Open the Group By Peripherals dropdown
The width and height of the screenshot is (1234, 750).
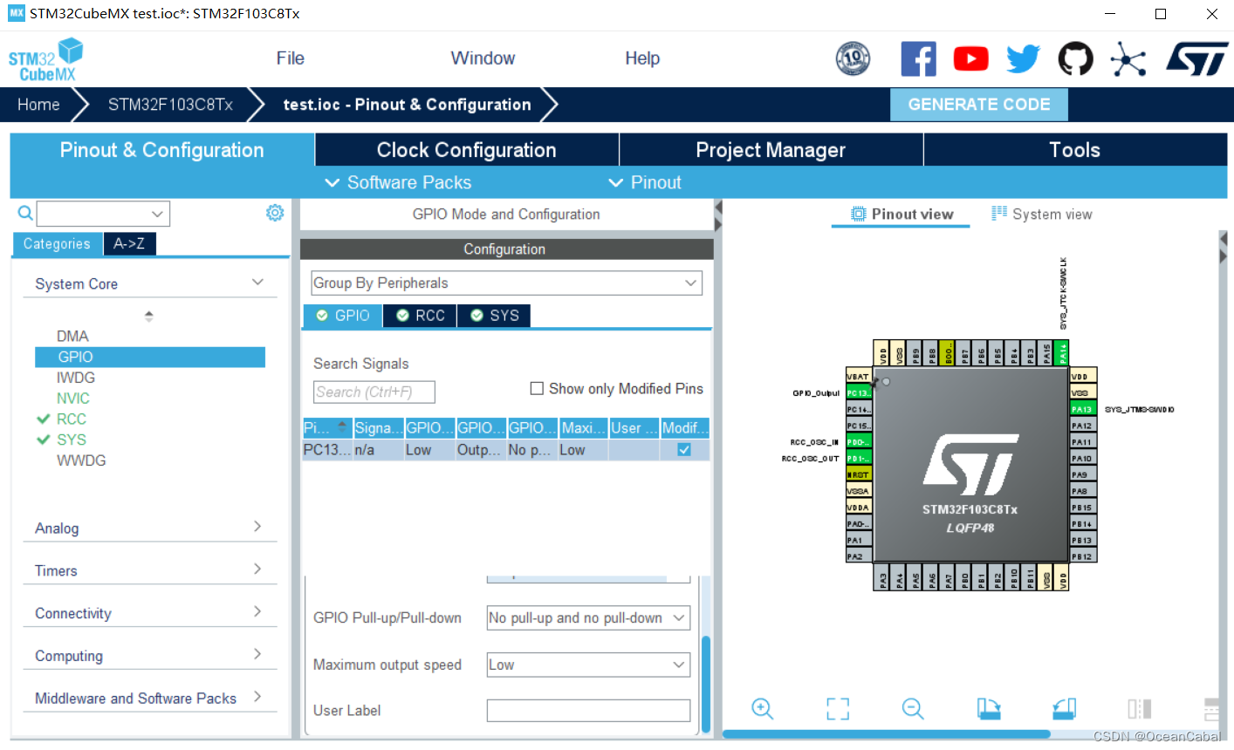click(506, 283)
